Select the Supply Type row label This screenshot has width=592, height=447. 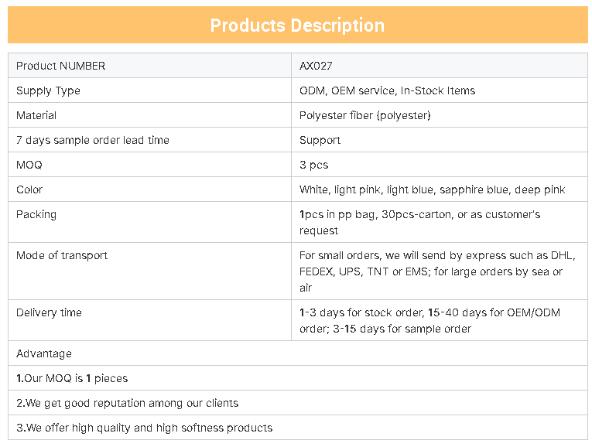click(x=48, y=90)
